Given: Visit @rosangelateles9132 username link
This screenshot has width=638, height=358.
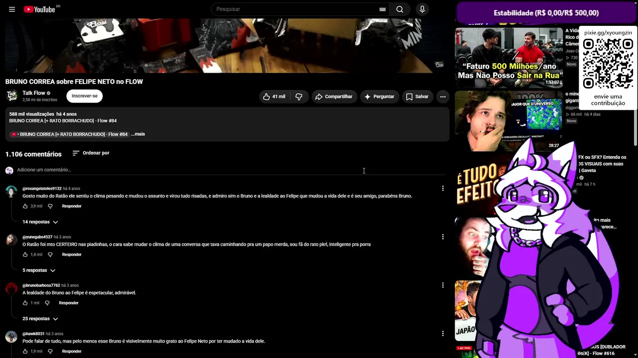Looking at the screenshot, I should [x=42, y=188].
